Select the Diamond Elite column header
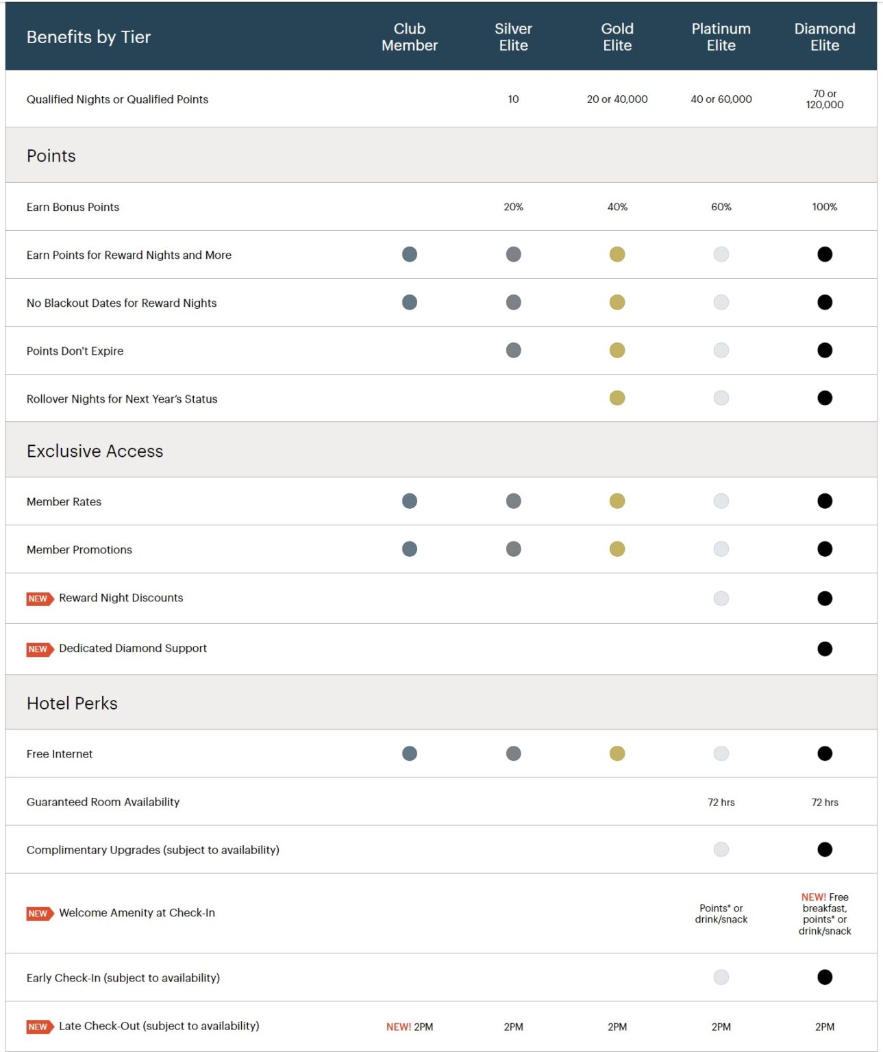Viewport: 883px width, 1052px height. click(x=825, y=37)
